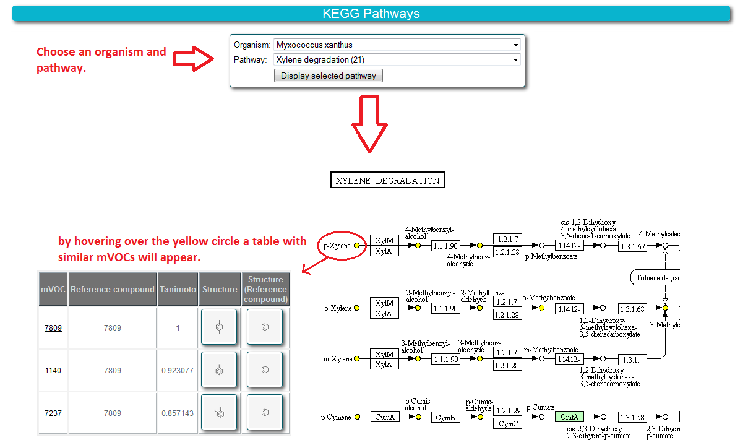
Task: Open reference compound structure in 1140 row
Action: click(x=265, y=370)
